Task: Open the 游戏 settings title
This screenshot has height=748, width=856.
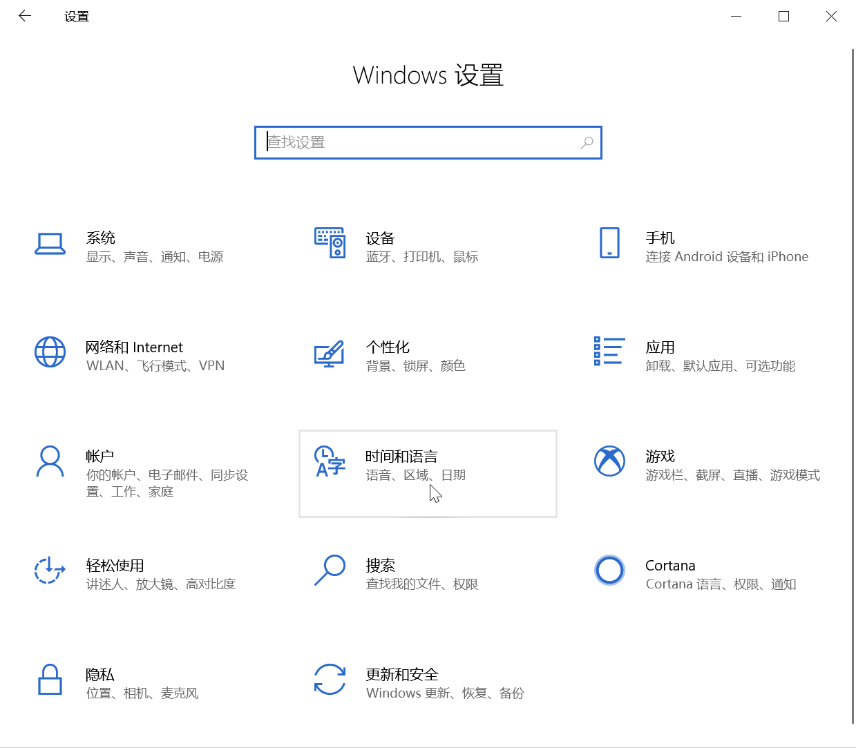Action: tap(660, 456)
